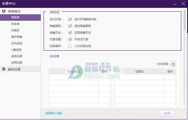Add a file suffix using the 文件后缀 plus icon
The height and width of the screenshot is (120, 188).
[173, 64]
